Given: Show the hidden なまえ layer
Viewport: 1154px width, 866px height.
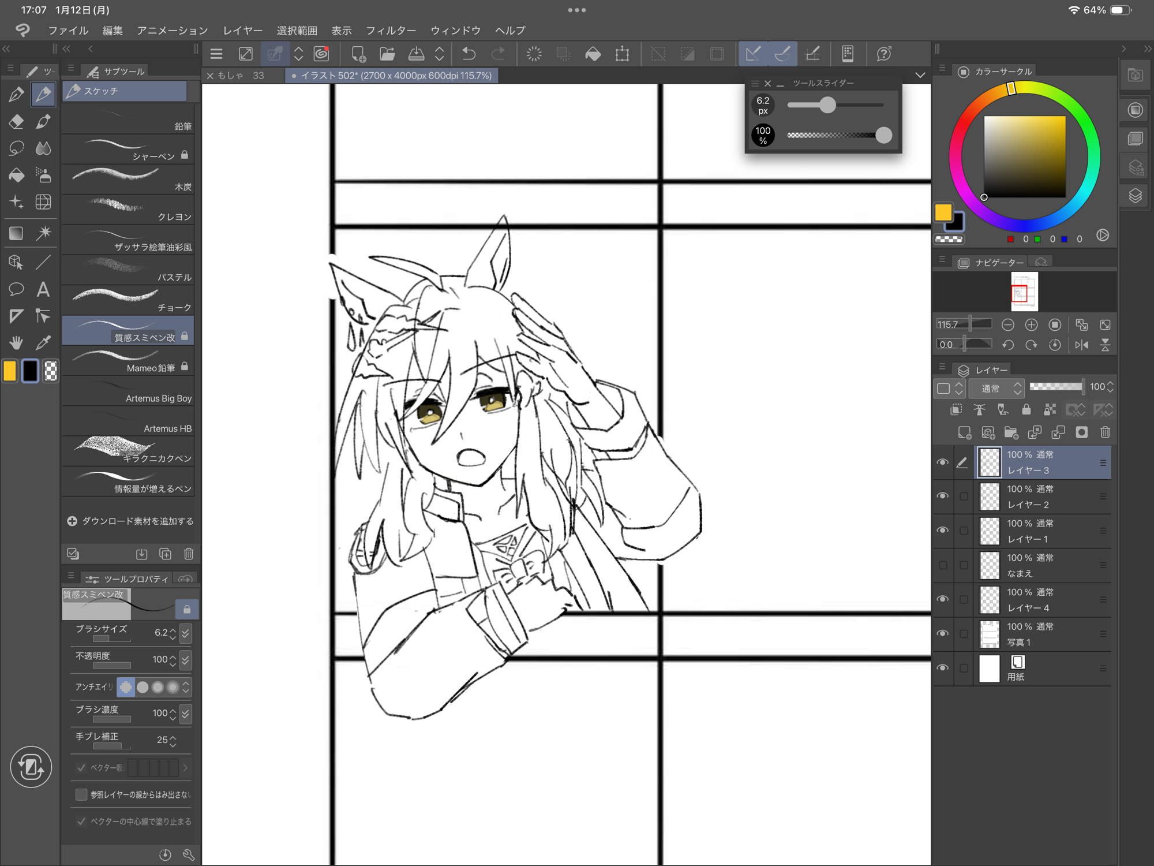Looking at the screenshot, I should click(942, 565).
